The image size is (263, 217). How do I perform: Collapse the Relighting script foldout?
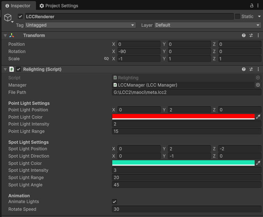pos(5,70)
